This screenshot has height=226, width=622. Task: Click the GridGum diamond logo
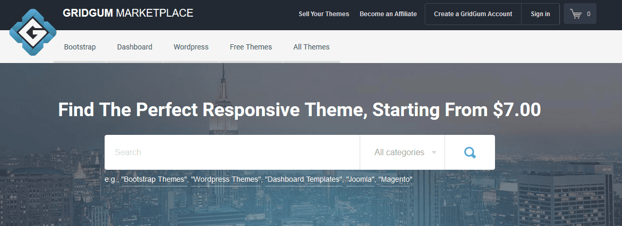coord(33,32)
